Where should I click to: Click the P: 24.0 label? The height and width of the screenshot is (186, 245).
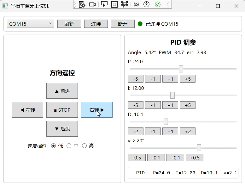(x=135, y=62)
